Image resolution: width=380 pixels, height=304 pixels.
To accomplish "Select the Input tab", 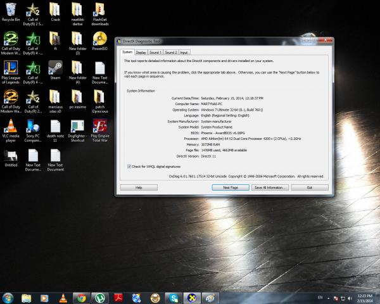I will tap(184, 53).
